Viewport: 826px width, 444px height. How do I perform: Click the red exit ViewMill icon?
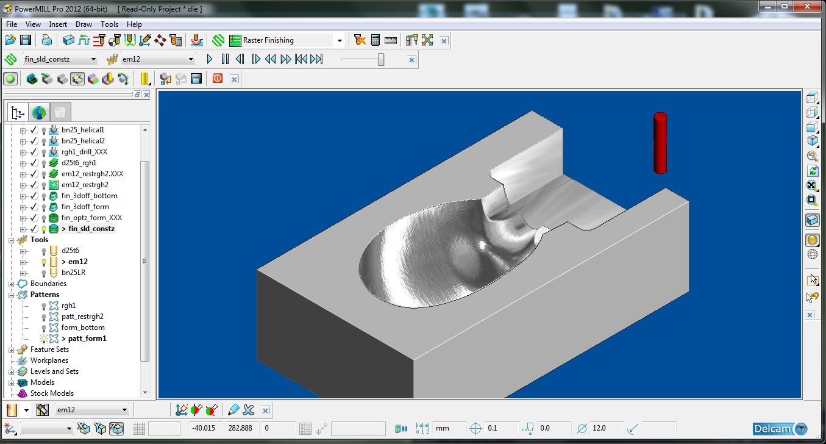point(218,79)
